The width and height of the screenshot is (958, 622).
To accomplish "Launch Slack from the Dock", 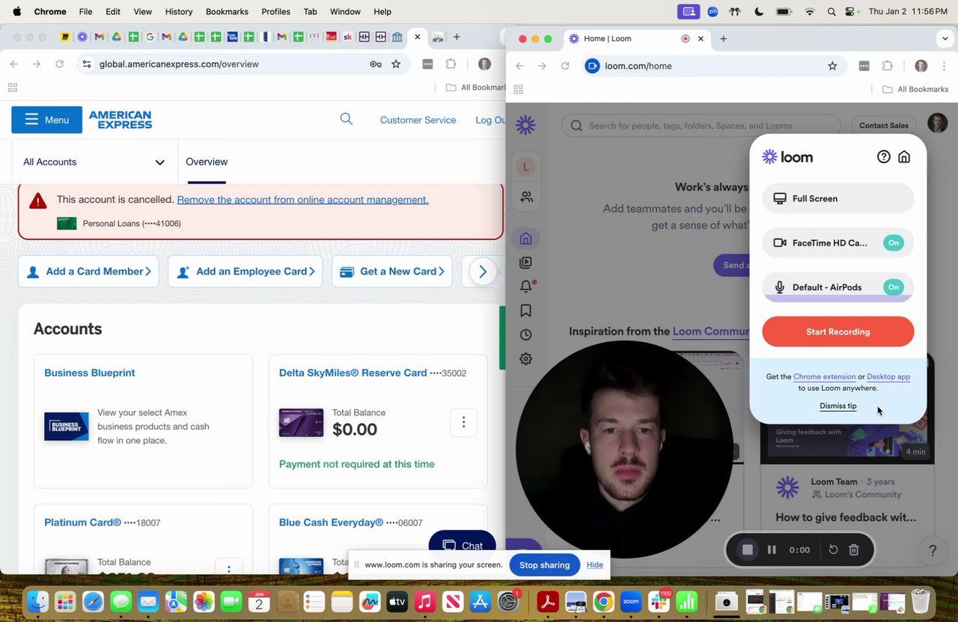I will coord(659,601).
